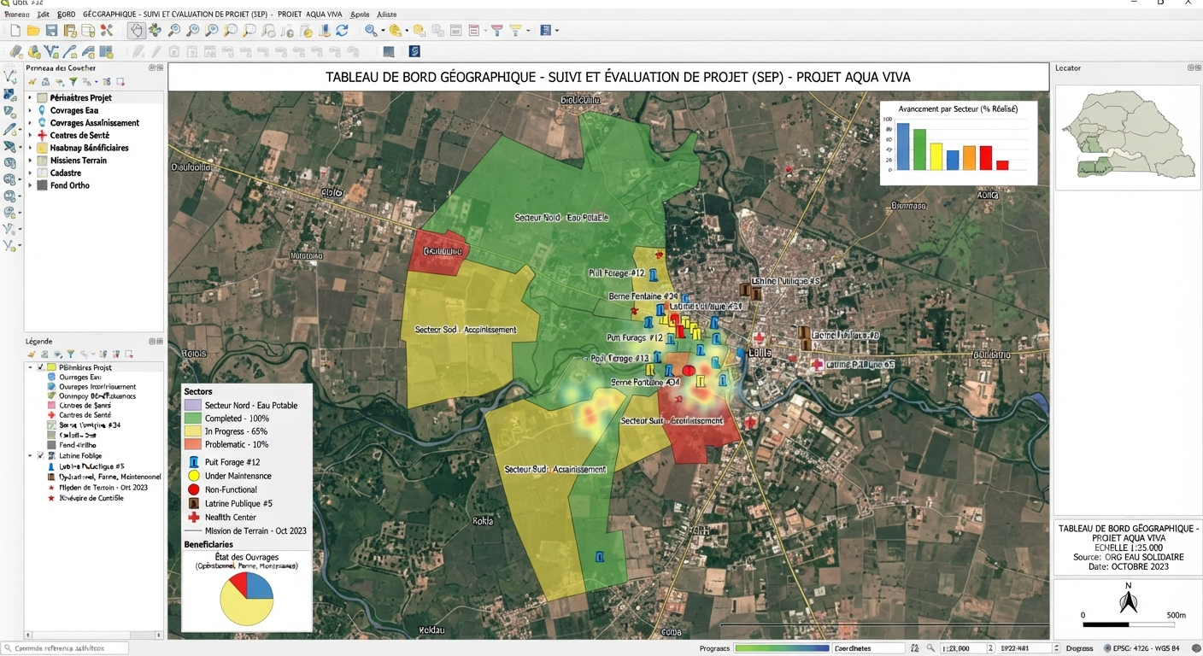Open the Edit menu
This screenshot has width=1203, height=656.
(44, 15)
